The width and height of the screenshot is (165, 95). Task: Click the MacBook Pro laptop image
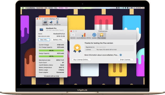41,29
